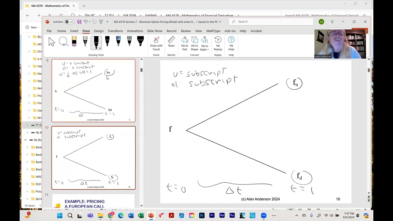Click the AA account avatar button
Screen dimensions: 393x221
coord(321,22)
